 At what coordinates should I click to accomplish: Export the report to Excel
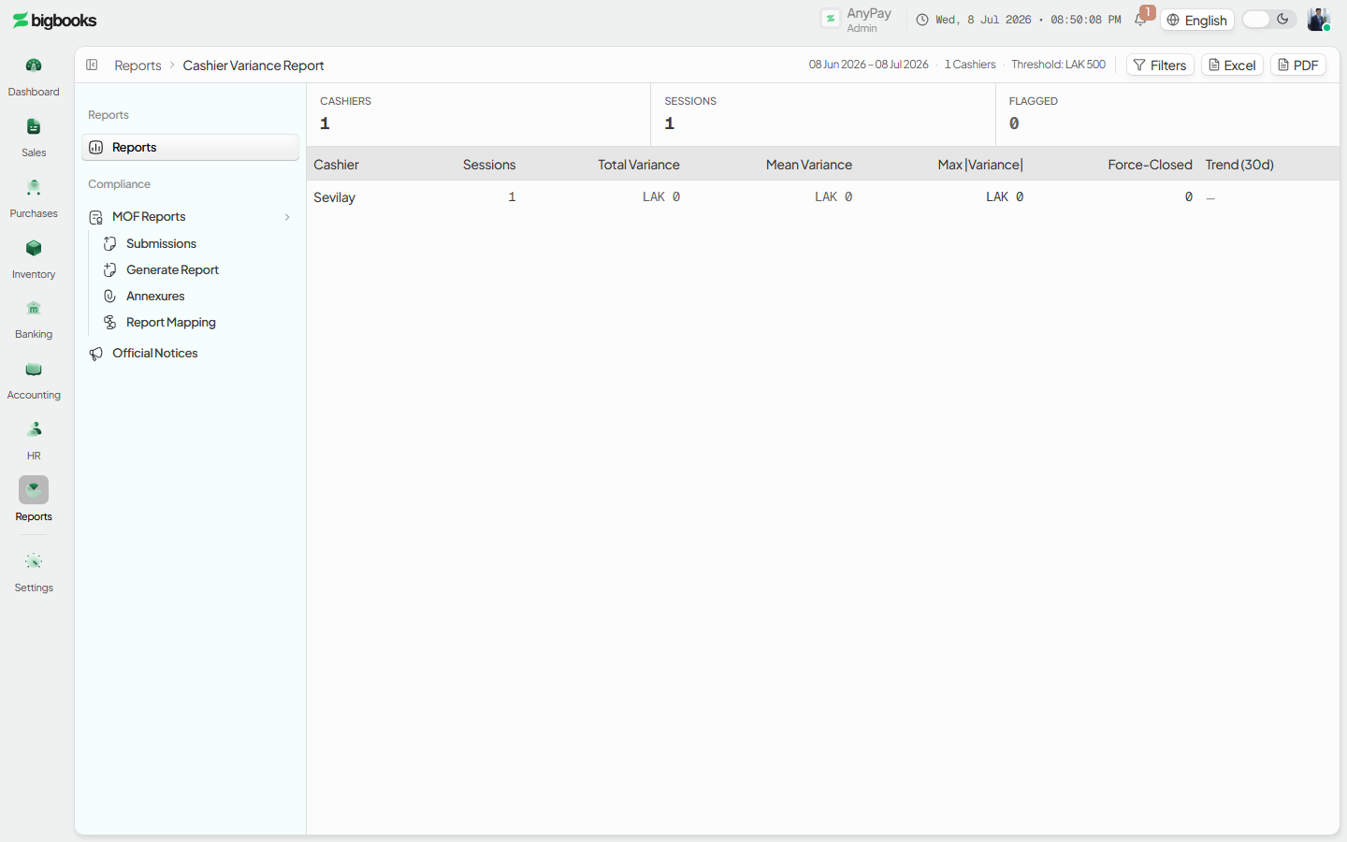[x=1232, y=65]
